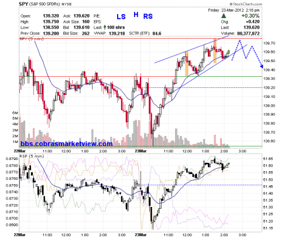Click the 4M volume axis label
The height and width of the screenshot is (238, 281).
[x=15, y=124]
